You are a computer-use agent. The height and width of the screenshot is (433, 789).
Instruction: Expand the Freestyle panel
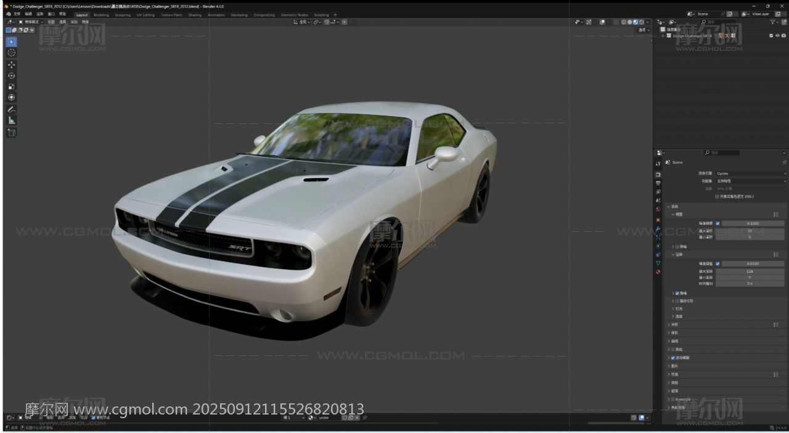(668, 400)
